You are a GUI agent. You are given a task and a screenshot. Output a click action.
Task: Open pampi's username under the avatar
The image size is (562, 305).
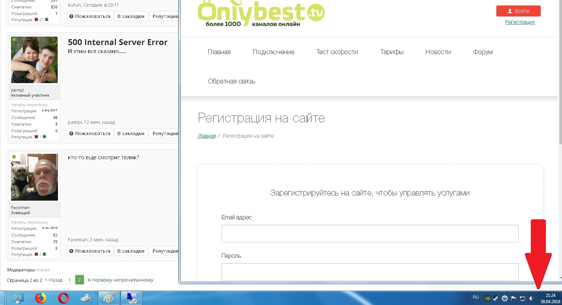(17, 90)
